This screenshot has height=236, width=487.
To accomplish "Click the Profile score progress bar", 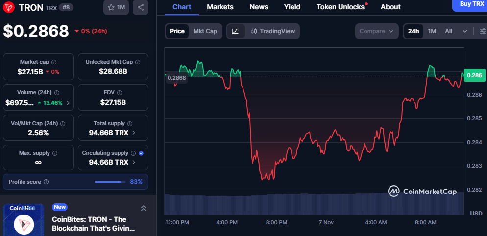I will 109,182.
